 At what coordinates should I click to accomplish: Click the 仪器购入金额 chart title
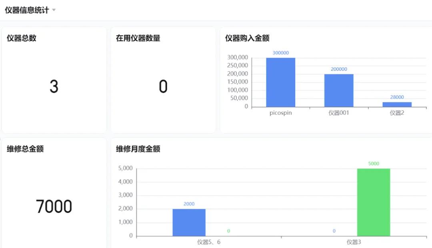(x=247, y=38)
